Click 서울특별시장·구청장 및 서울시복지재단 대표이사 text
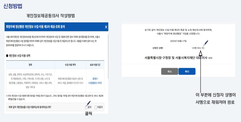 176,58
